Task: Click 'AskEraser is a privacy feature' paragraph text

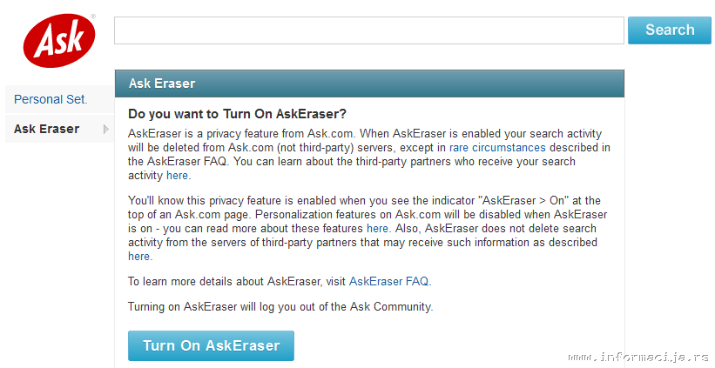Action: 369,154
